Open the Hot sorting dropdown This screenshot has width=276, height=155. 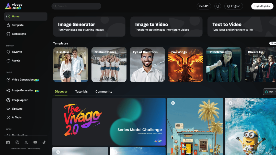[x=270, y=92]
